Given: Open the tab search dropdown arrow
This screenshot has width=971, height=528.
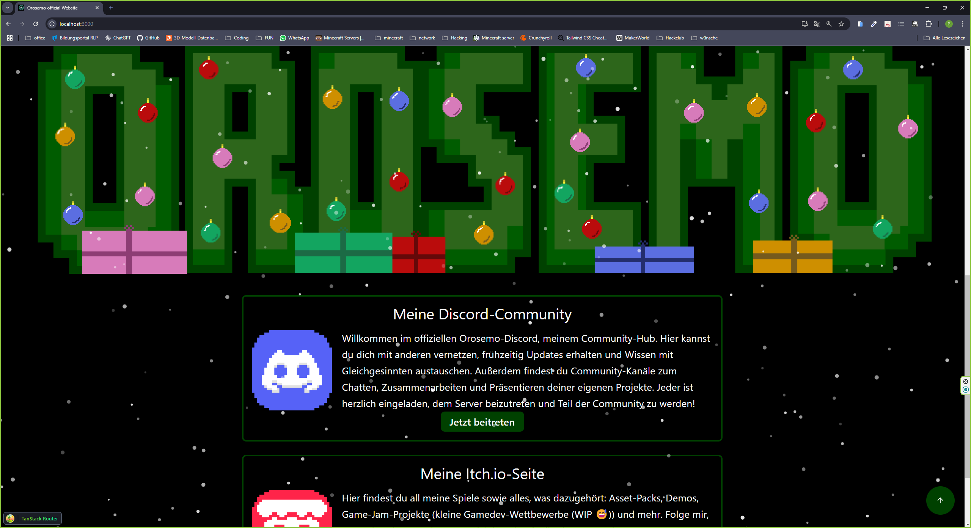Looking at the screenshot, I should pos(8,8).
